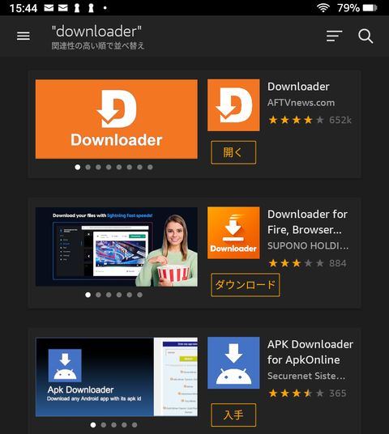The image size is (389, 434).
Task: Select the APK Downloader Android icon
Action: pyautogui.click(x=233, y=363)
